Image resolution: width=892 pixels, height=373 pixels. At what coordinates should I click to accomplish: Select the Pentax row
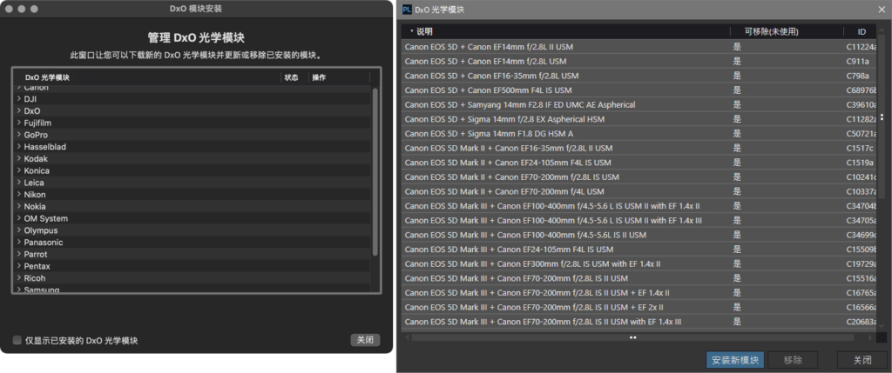[192, 266]
